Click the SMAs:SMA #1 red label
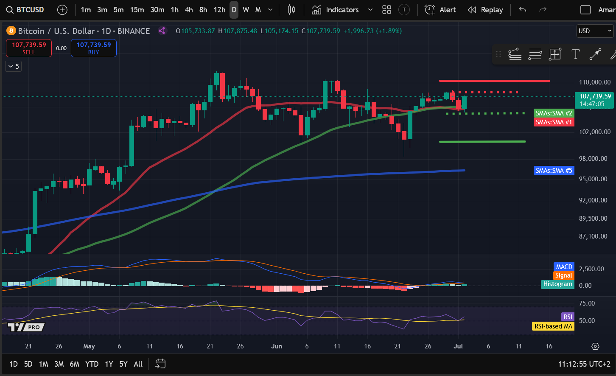 (x=554, y=122)
